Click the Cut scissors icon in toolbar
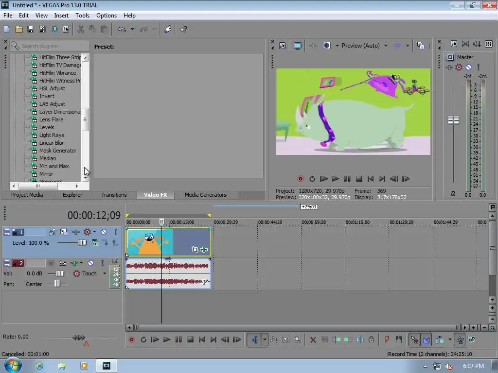This screenshot has width=498, height=373. [x=81, y=30]
